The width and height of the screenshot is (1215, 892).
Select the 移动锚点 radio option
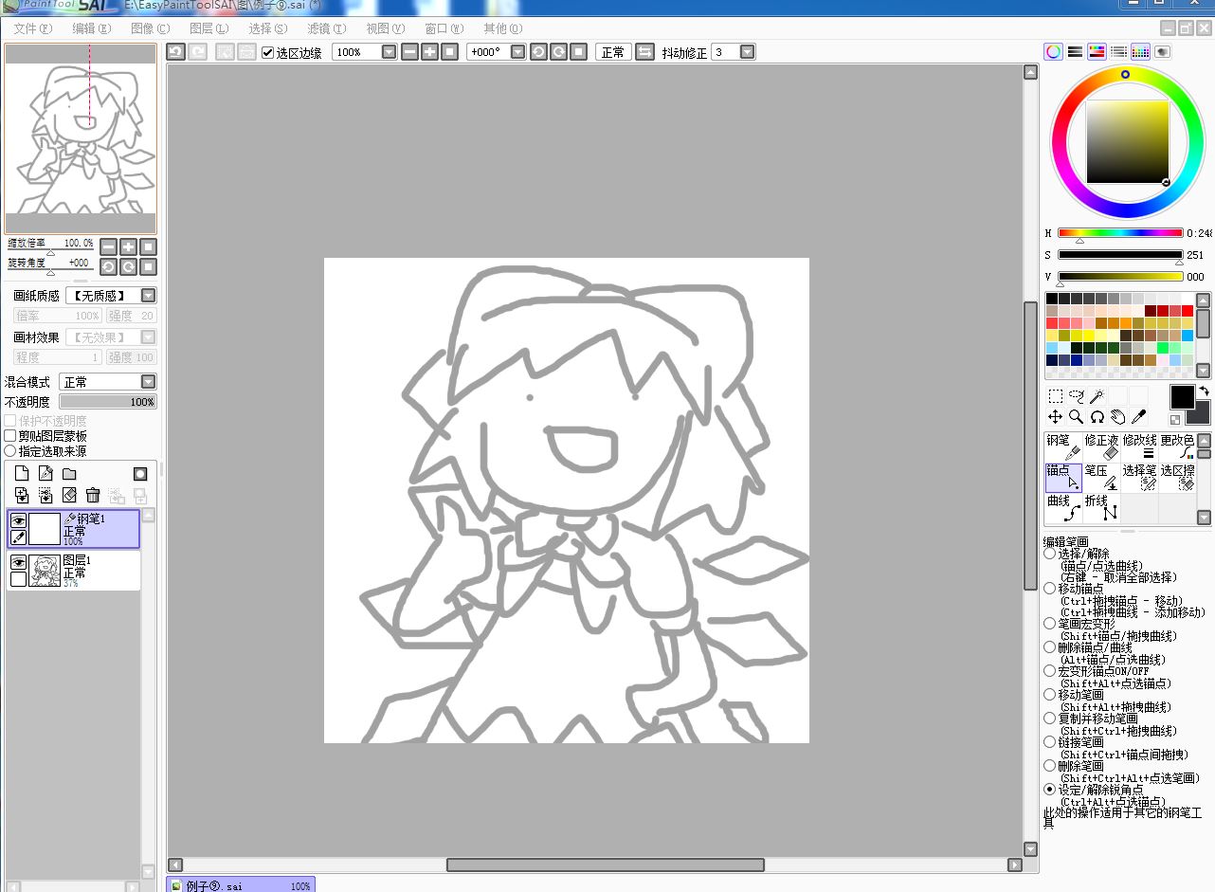[1049, 589]
